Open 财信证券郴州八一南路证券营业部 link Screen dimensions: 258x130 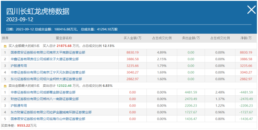coord(44,99)
